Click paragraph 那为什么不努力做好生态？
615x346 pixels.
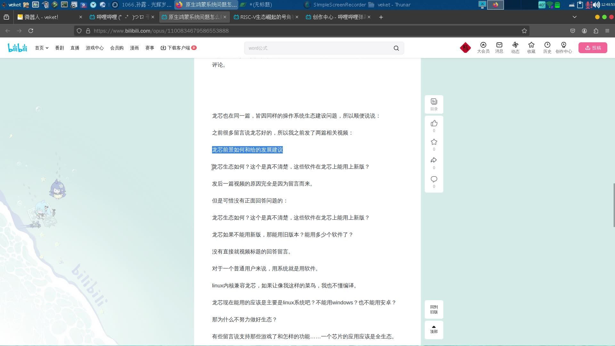[244, 320]
